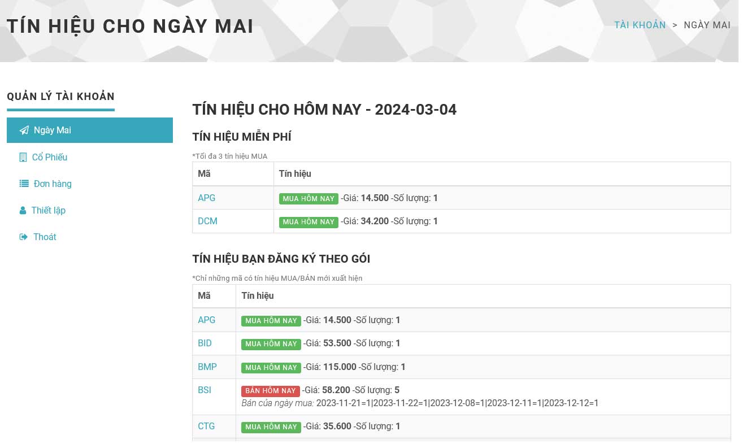743x444 pixels.
Task: Open the BMP stock link
Action: tap(207, 367)
